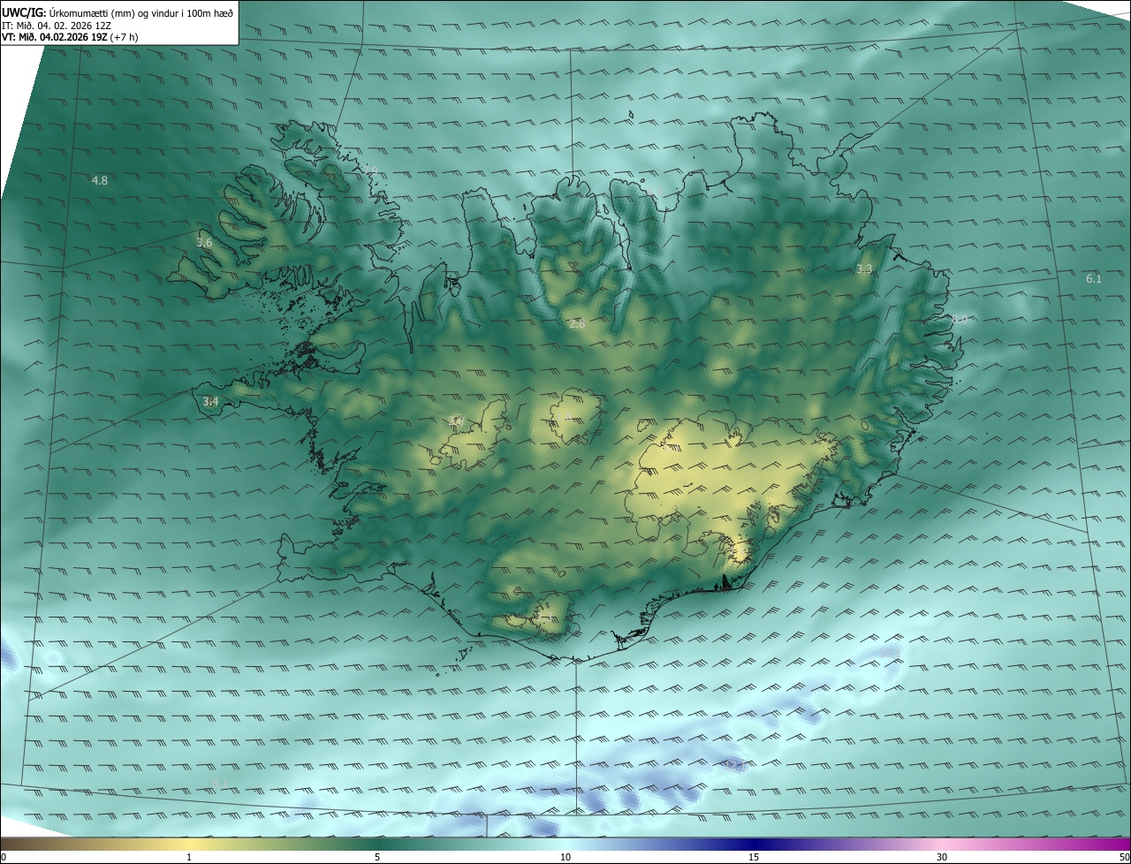The width and height of the screenshot is (1131, 864).
Task: Click the map value label '3.4' on Snæfellsnes
Action: tap(210, 401)
